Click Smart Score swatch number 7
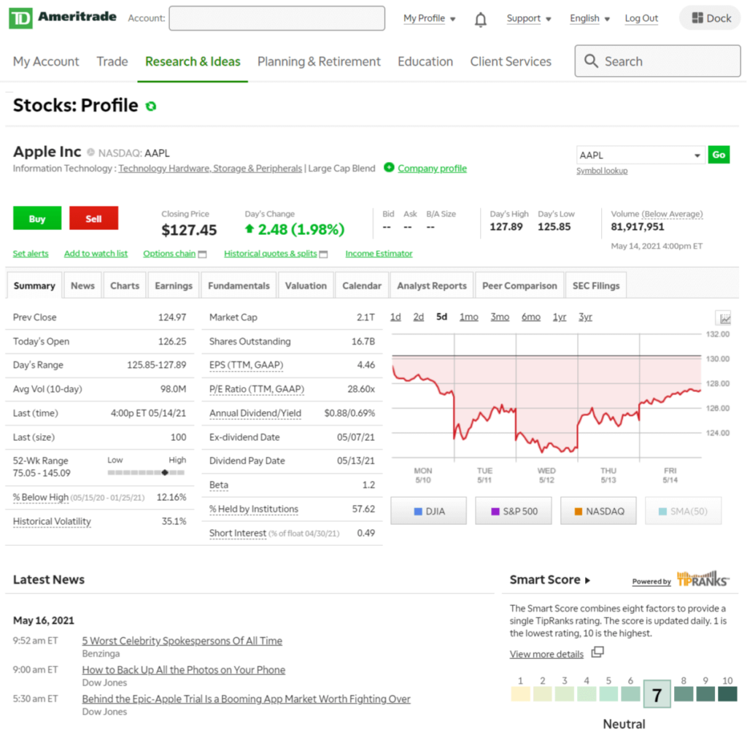This screenshot has height=735, width=747. tap(657, 694)
